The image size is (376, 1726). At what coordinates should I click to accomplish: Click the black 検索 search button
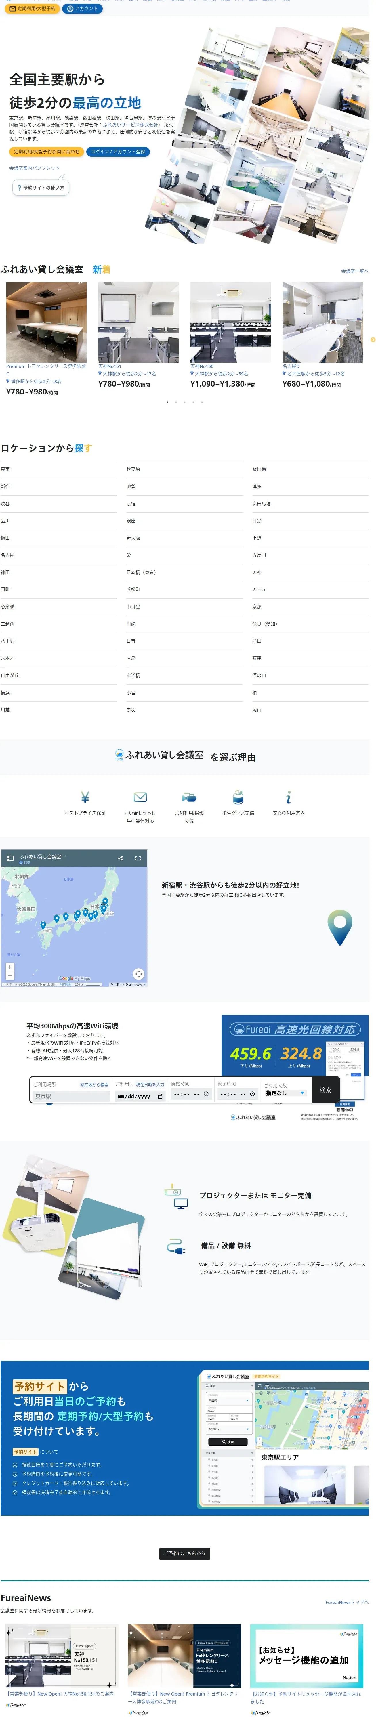[x=325, y=1090]
